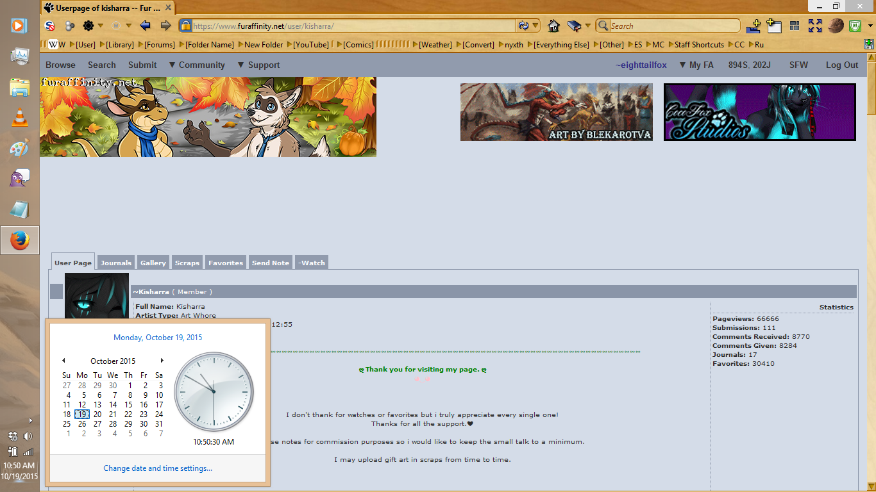Click the Firefox search input field
This screenshot has width=876, height=492.
[673, 26]
